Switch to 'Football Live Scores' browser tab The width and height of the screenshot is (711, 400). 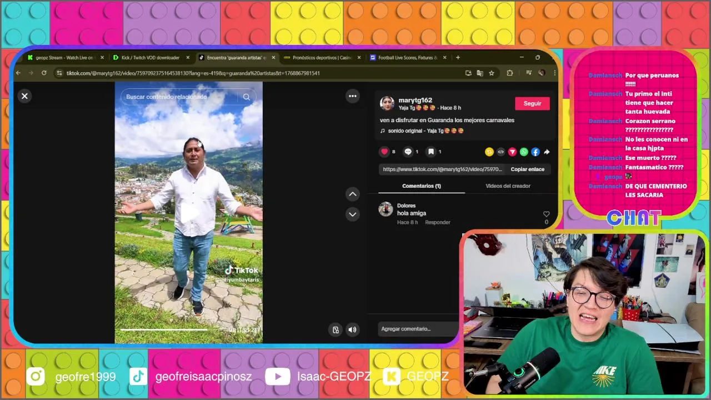407,58
